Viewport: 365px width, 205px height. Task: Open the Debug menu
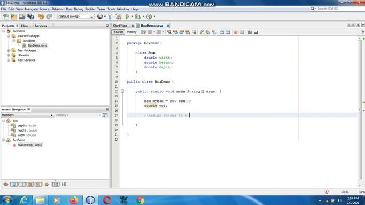(x=79, y=9)
